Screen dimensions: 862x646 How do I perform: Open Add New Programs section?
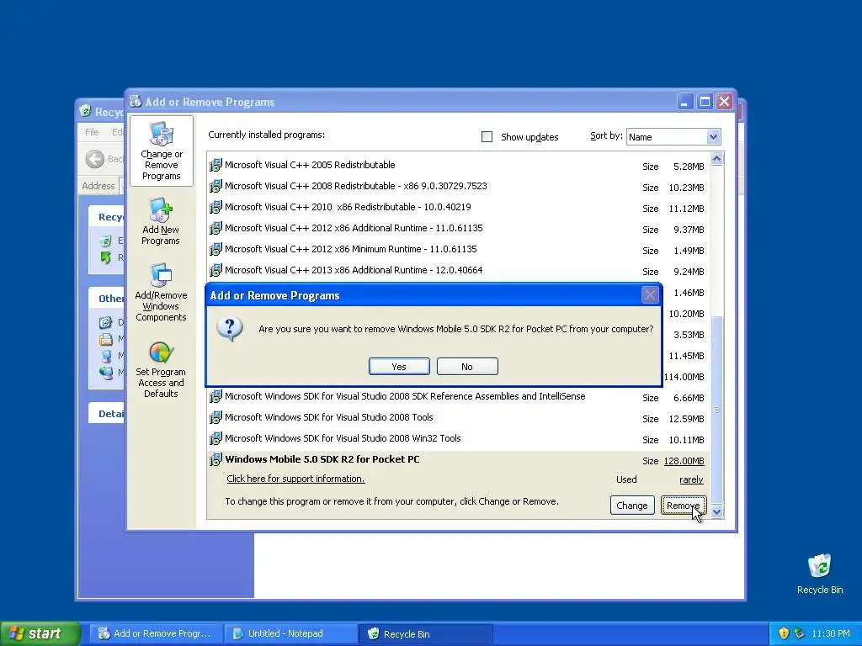(161, 222)
